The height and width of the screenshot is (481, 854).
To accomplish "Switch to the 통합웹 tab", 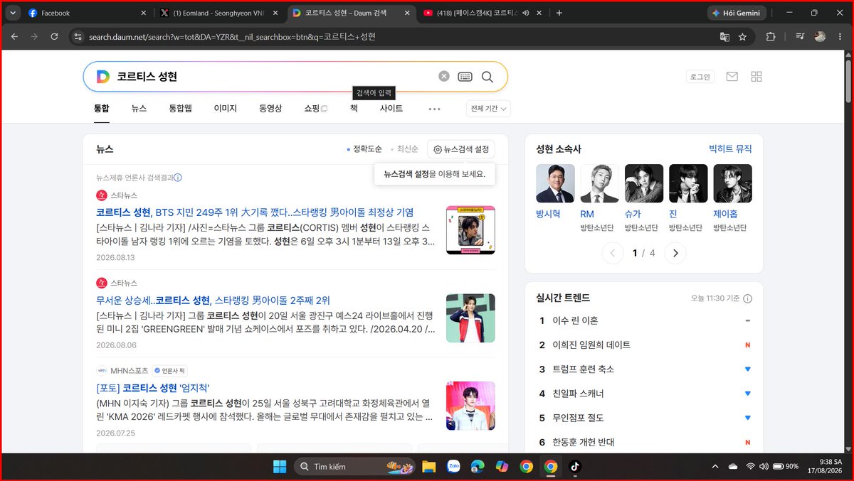I will click(x=180, y=109).
